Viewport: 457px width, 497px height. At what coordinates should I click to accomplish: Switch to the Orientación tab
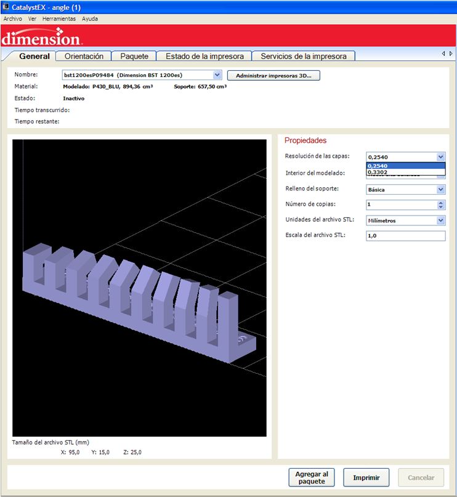[84, 56]
